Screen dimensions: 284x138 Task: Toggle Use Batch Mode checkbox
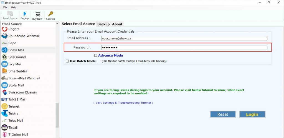coord(67,61)
